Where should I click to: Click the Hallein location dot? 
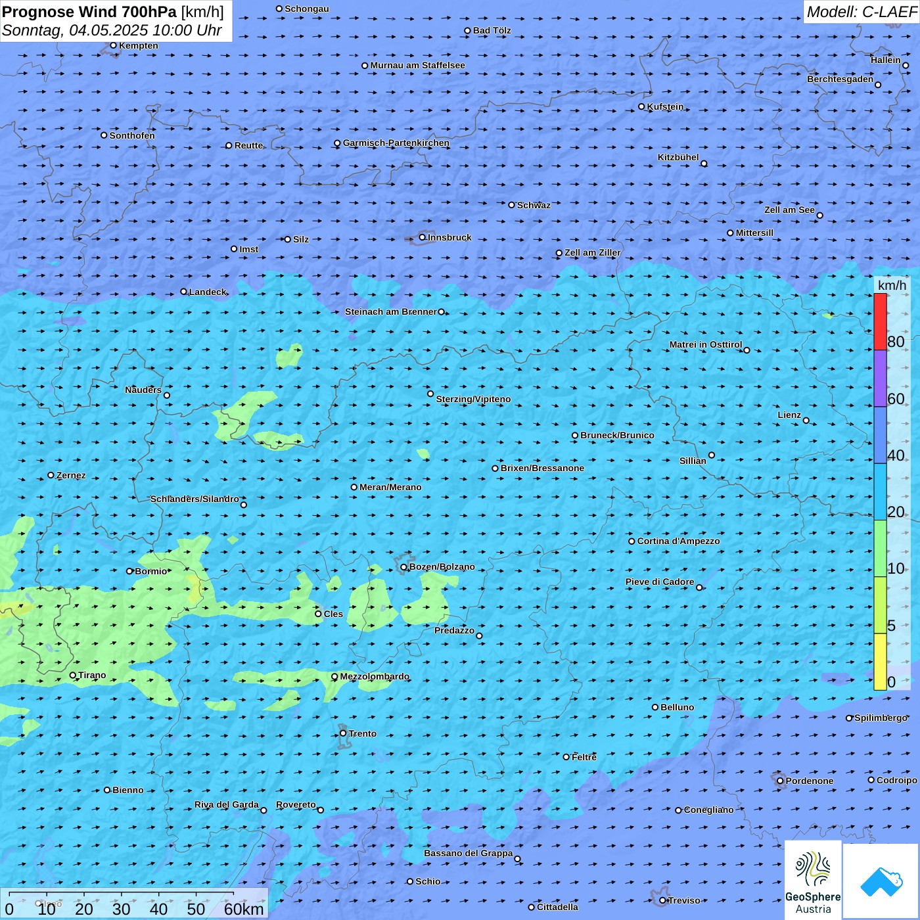[x=906, y=65]
